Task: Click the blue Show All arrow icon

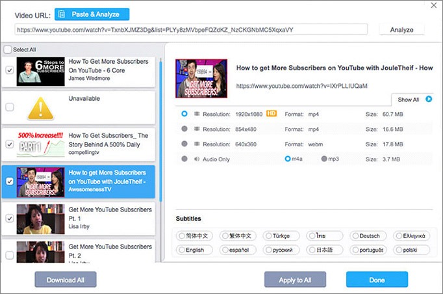Action: pos(429,99)
